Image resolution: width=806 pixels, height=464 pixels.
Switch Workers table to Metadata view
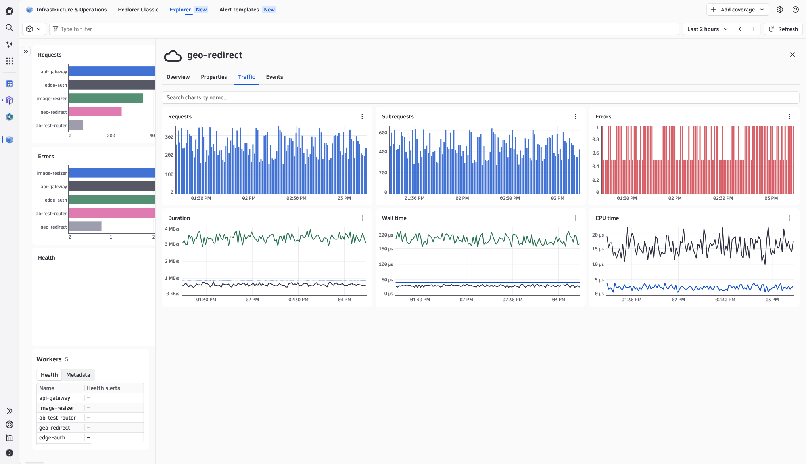pyautogui.click(x=78, y=375)
